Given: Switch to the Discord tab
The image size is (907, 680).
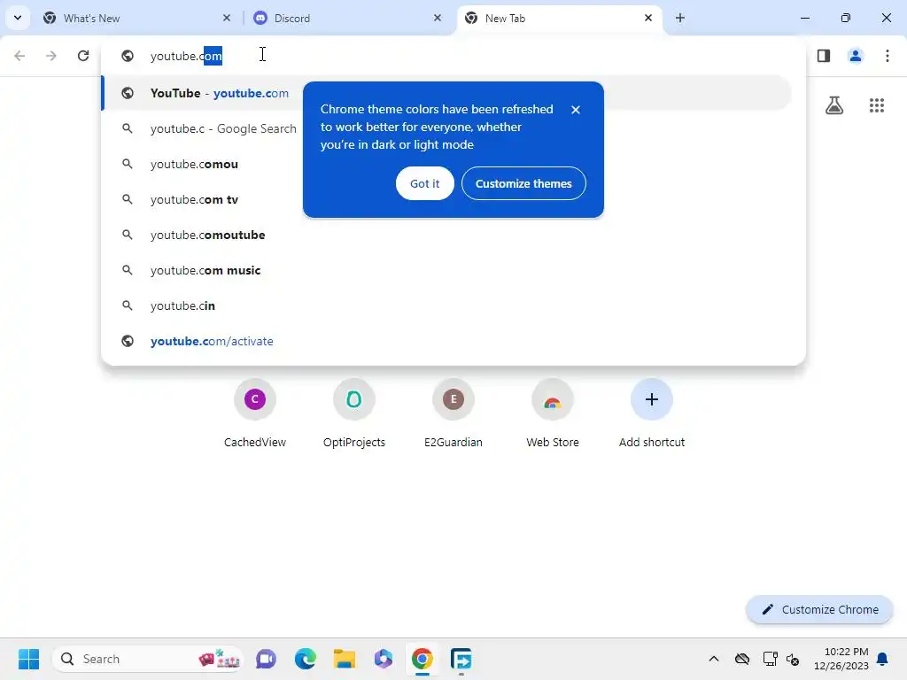Looking at the screenshot, I should pyautogui.click(x=347, y=18).
